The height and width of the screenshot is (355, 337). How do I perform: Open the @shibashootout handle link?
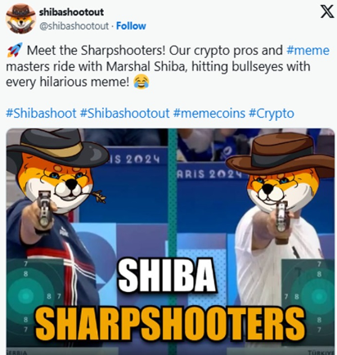tap(74, 26)
